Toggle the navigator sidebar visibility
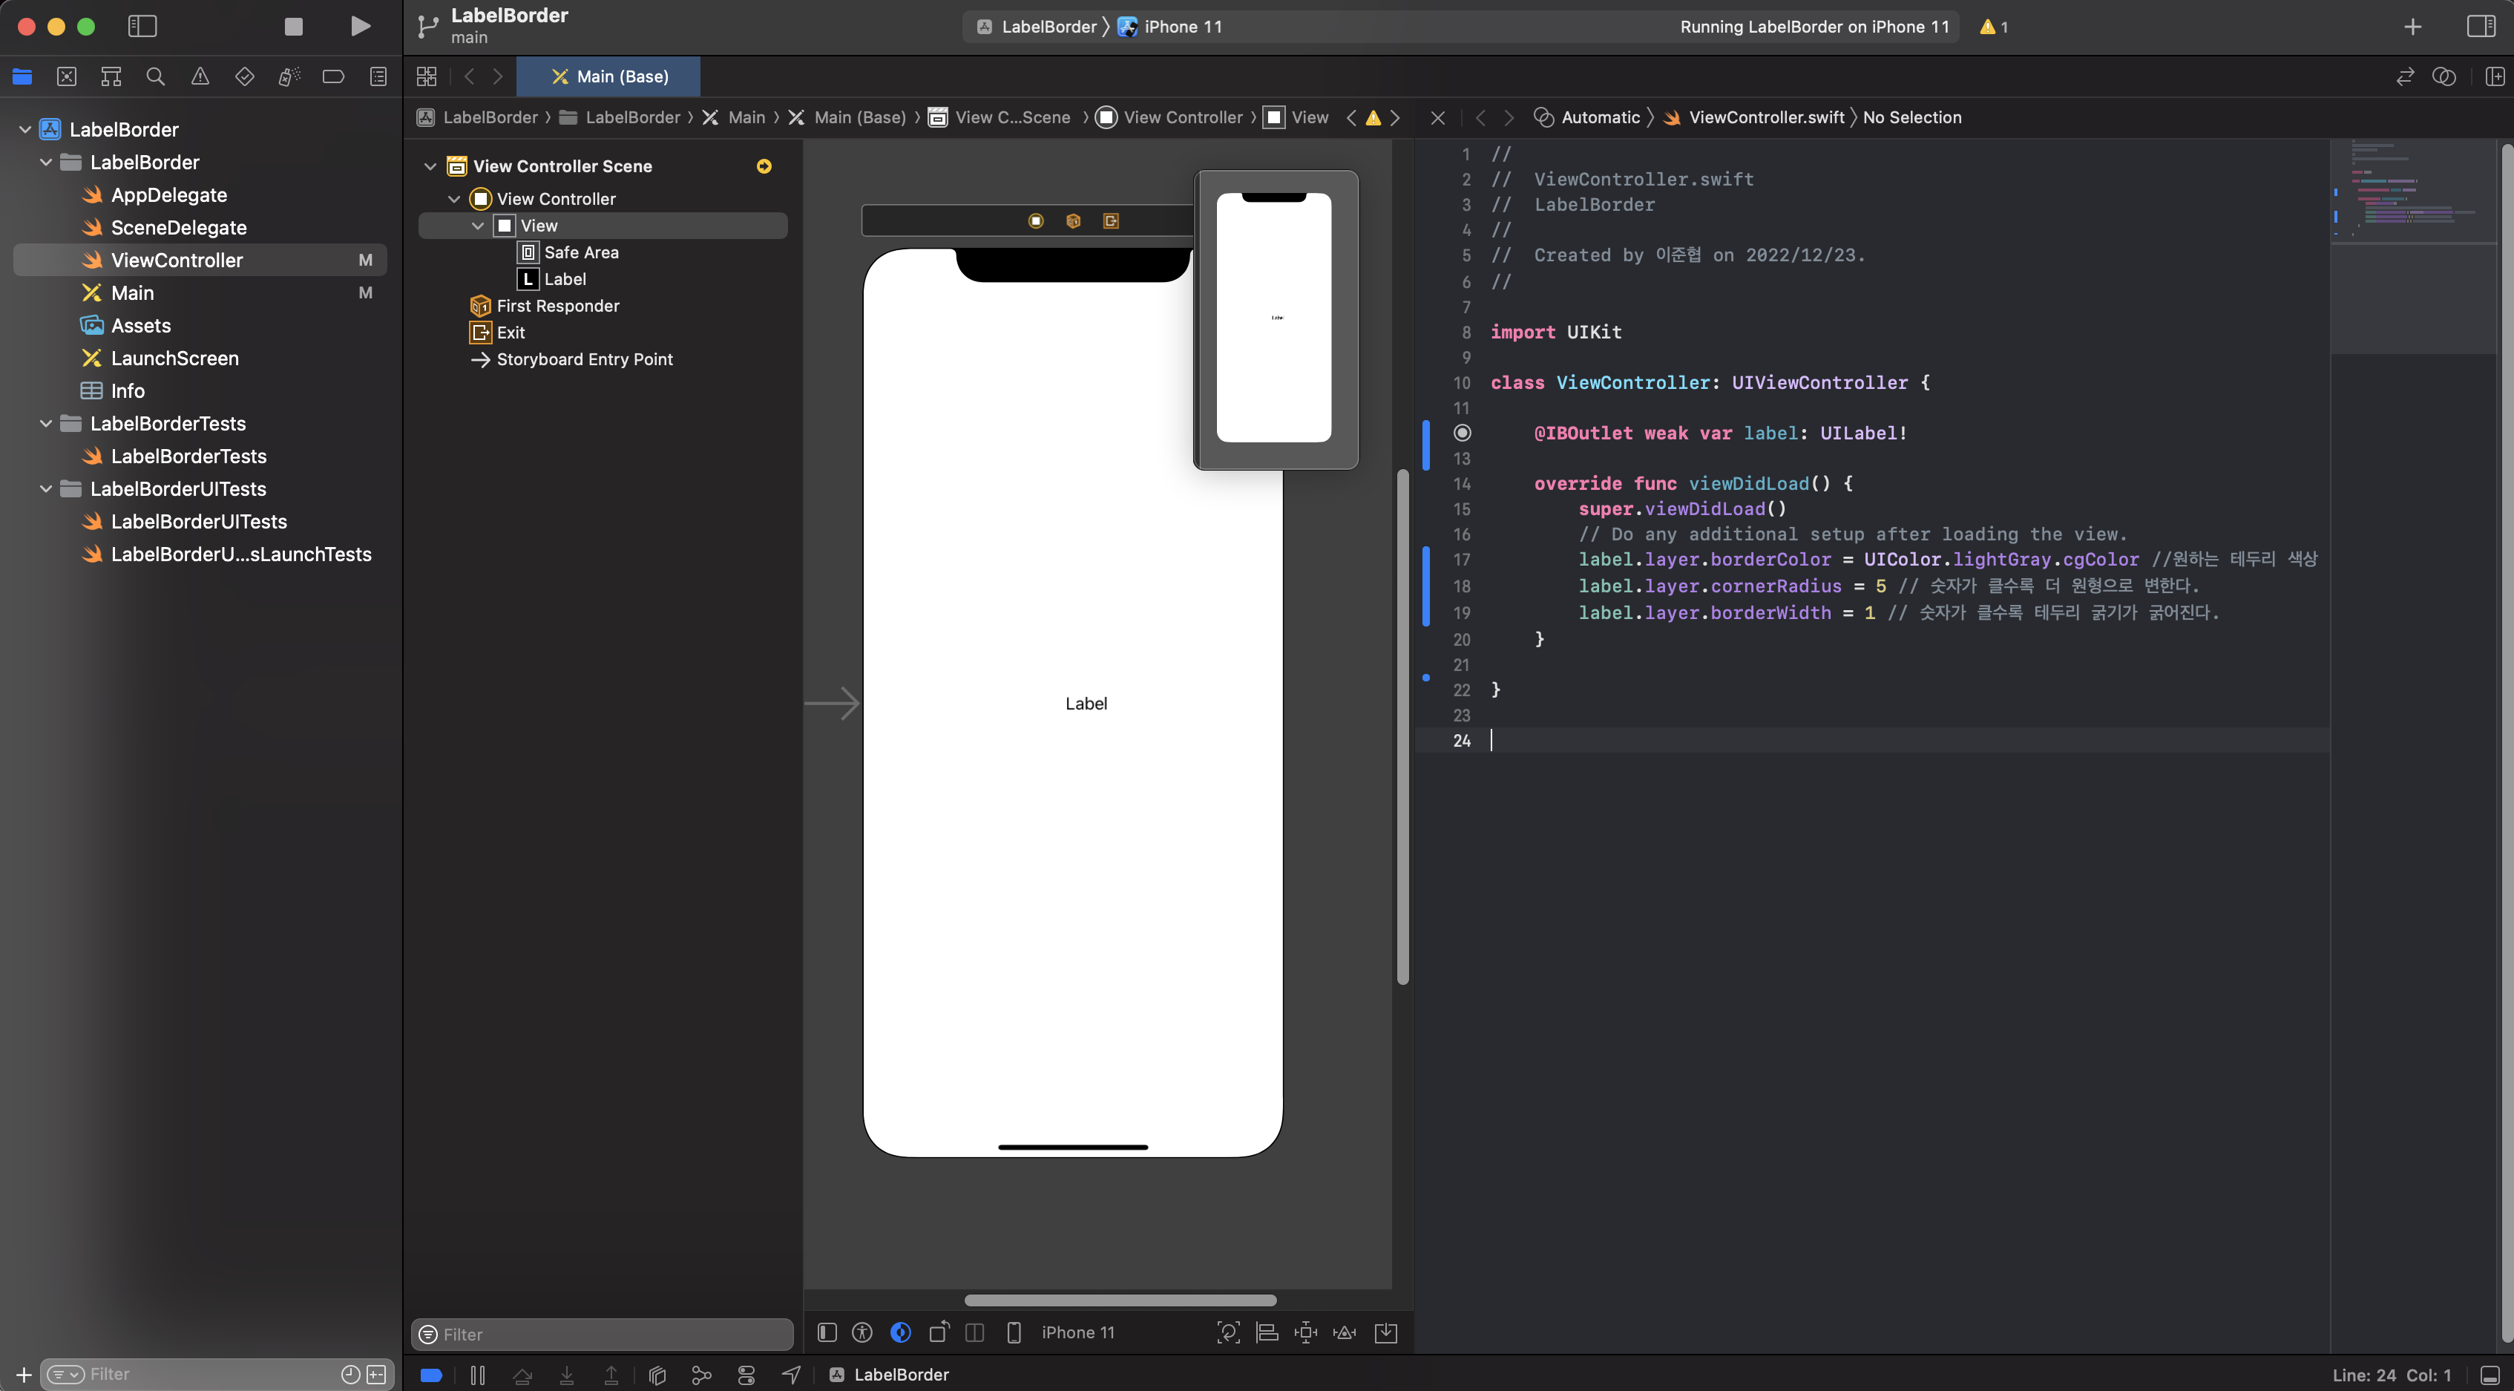 (142, 27)
